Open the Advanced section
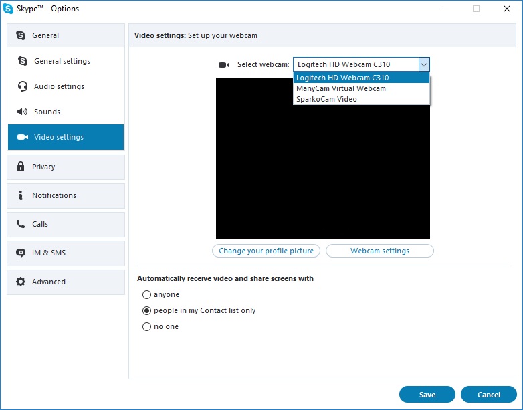Screen dimensions: 523x410 pyautogui.click(x=66, y=282)
